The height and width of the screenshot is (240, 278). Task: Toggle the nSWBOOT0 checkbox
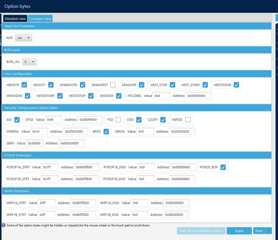[82, 85]
